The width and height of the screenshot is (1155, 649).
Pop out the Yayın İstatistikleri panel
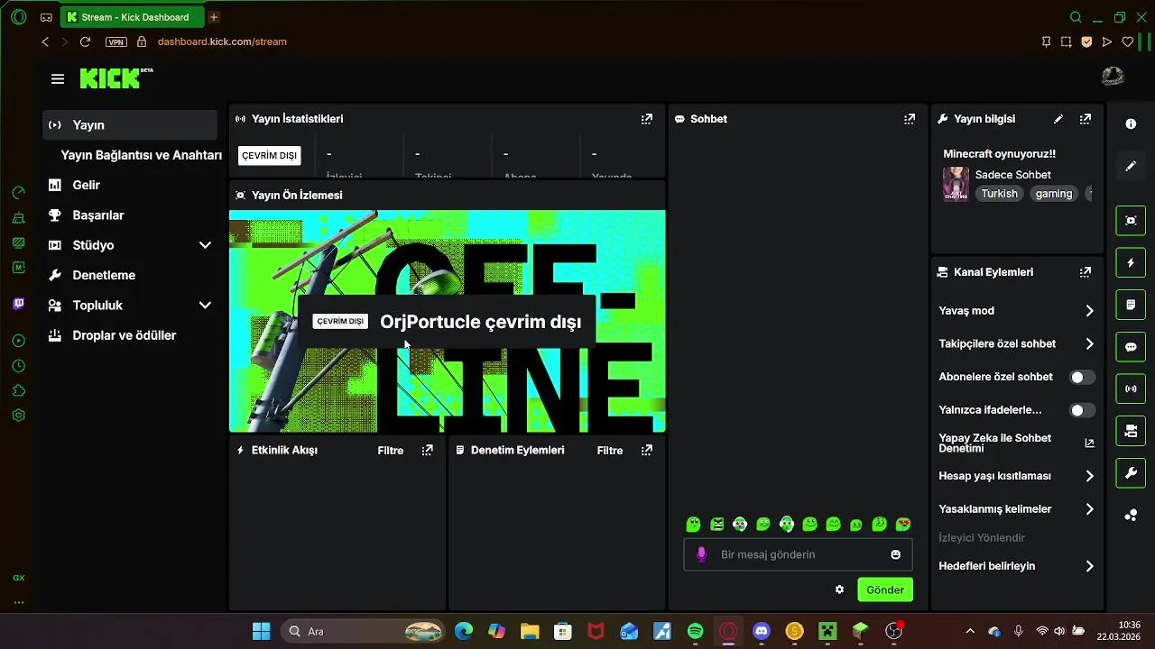point(647,119)
